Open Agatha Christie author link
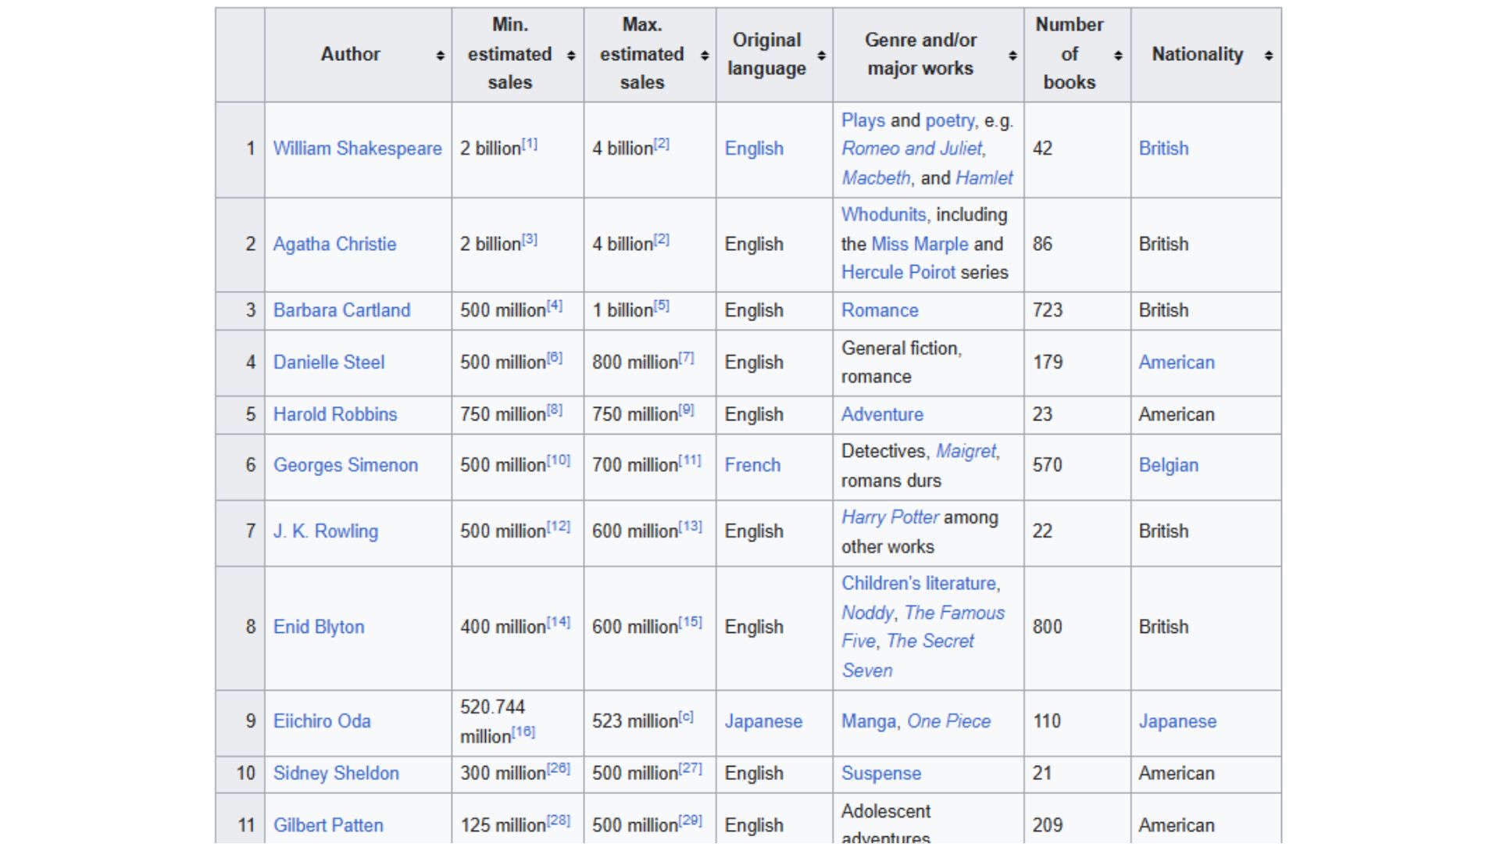 click(334, 244)
